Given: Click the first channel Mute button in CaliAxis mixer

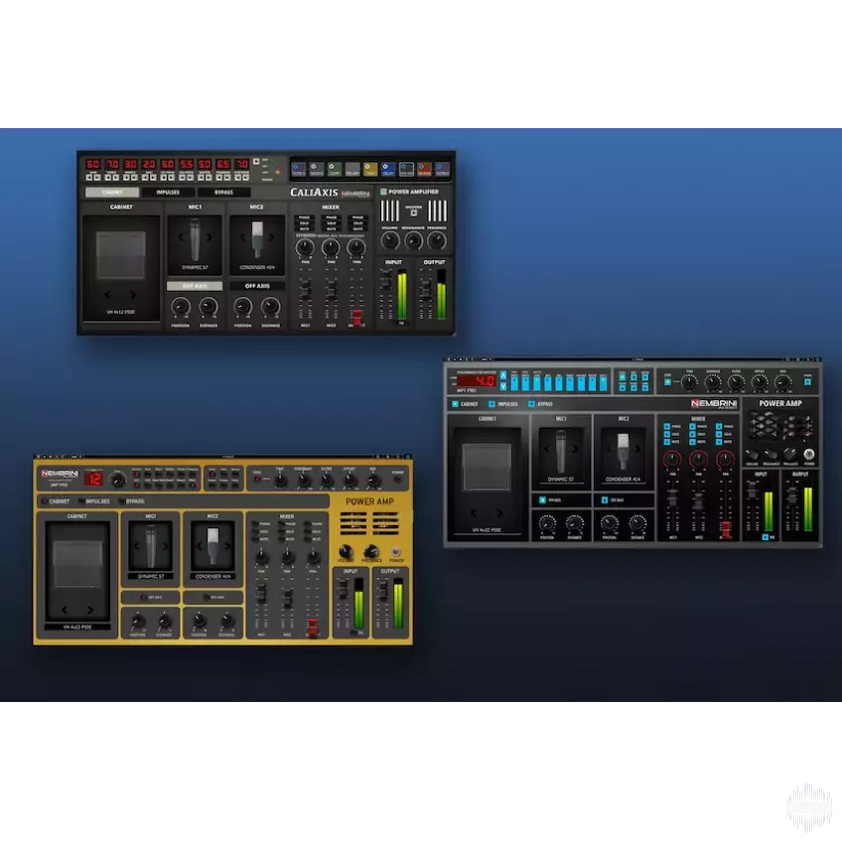Looking at the screenshot, I should (305, 228).
